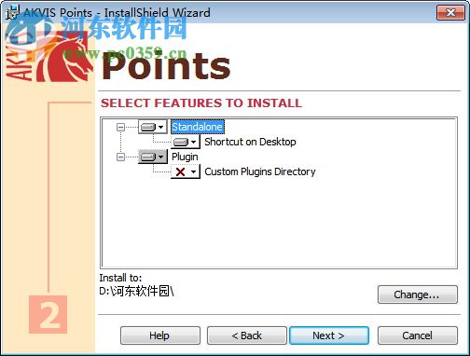Open Help for the installer
This screenshot has width=470, height=356.
pyautogui.click(x=160, y=335)
